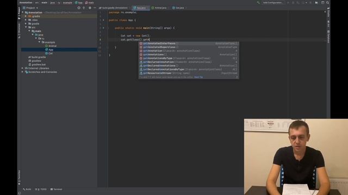Toggle the Gradle tool window on right edge
The width and height of the screenshot is (348, 195).
click(328, 12)
